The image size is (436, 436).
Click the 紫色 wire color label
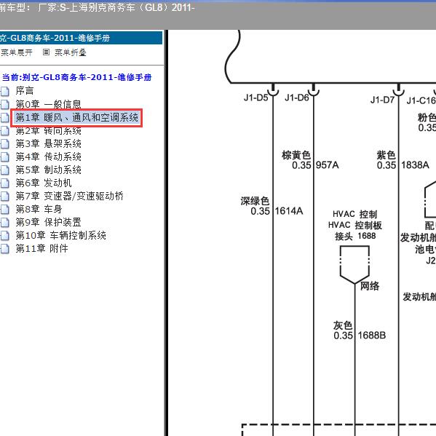pos(386,155)
